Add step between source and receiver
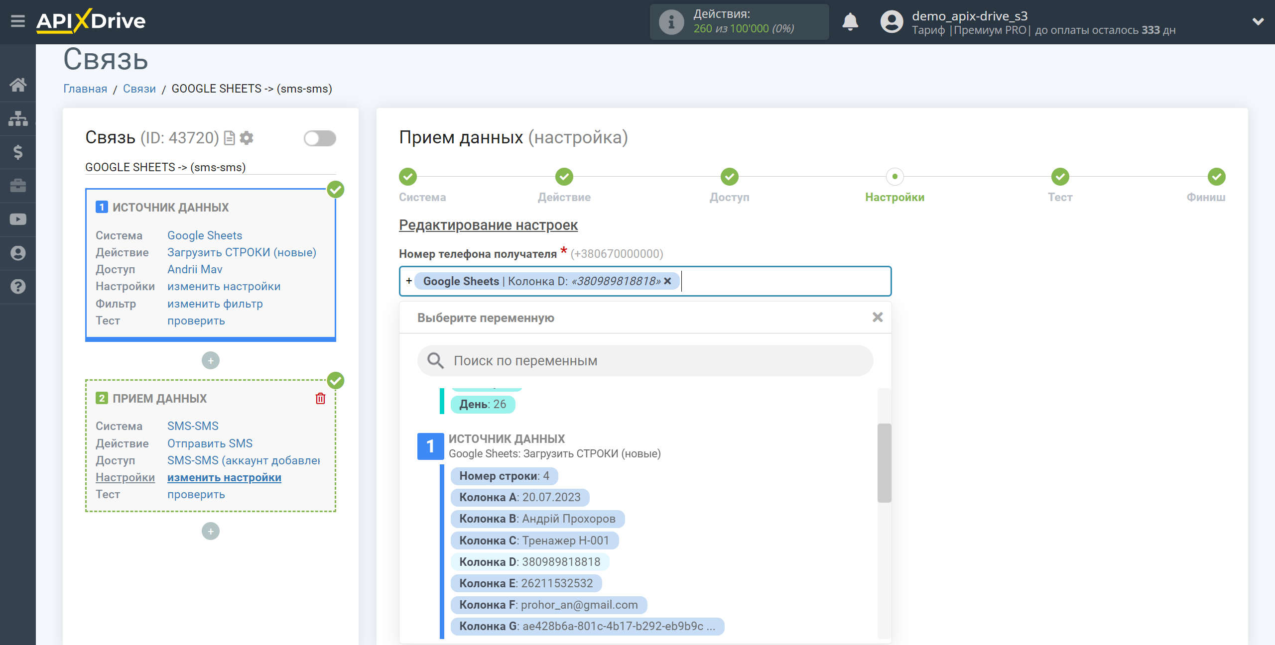This screenshot has width=1275, height=645. pyautogui.click(x=211, y=360)
